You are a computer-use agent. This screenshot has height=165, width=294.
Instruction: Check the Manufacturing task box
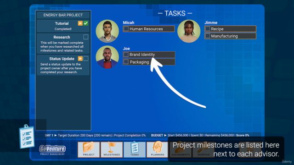pyautogui.click(x=208, y=36)
